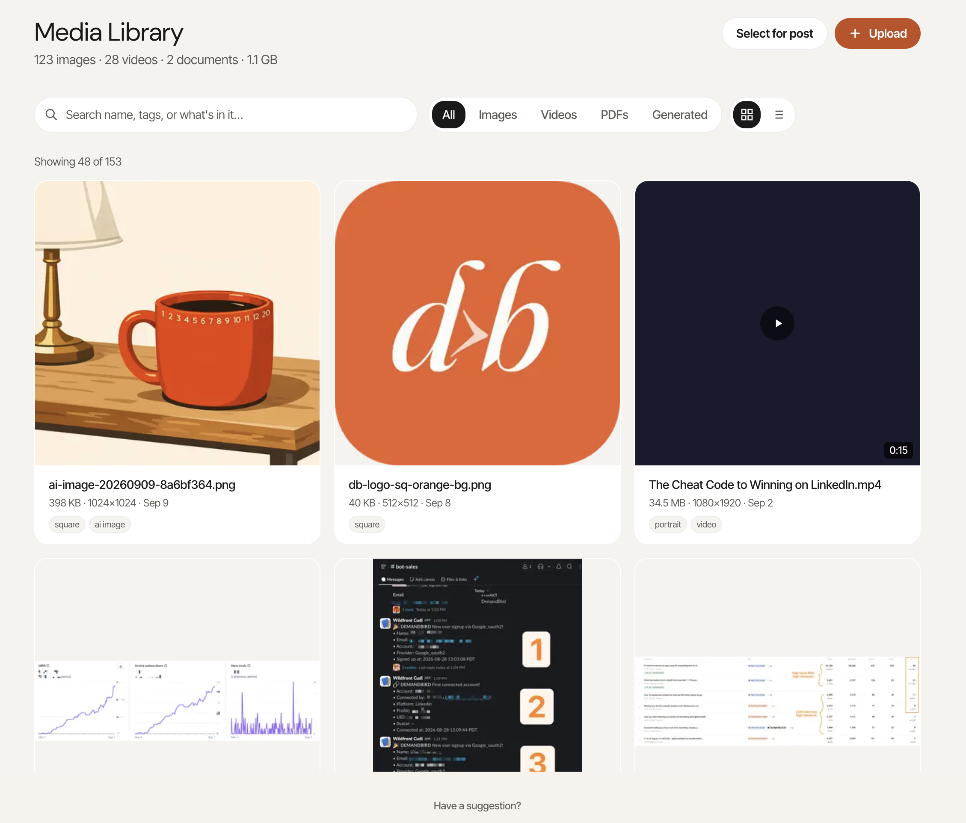Click filename db-logo-sq-orange-bg.png
The height and width of the screenshot is (823, 966).
[x=420, y=485]
